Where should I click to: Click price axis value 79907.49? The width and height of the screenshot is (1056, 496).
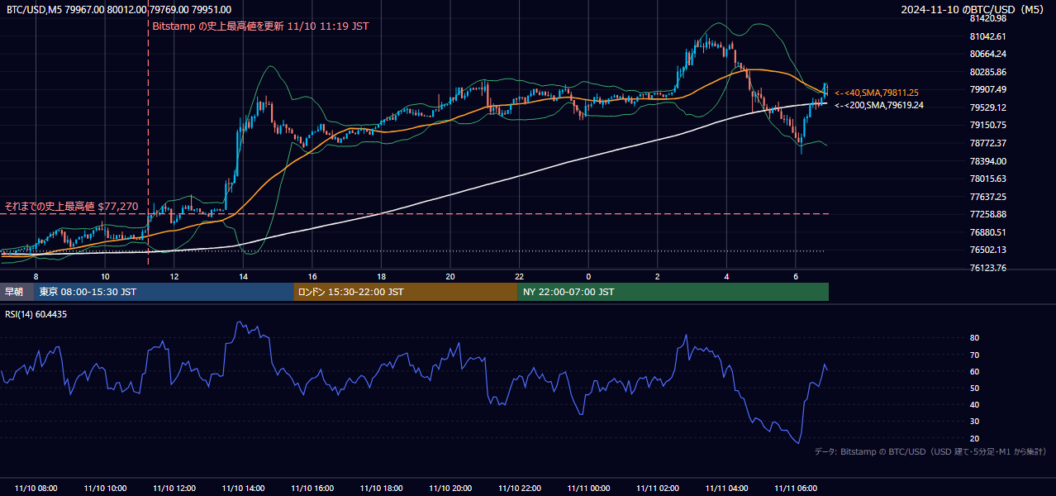click(988, 89)
